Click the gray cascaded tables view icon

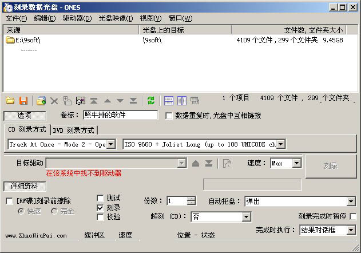pos(195,101)
